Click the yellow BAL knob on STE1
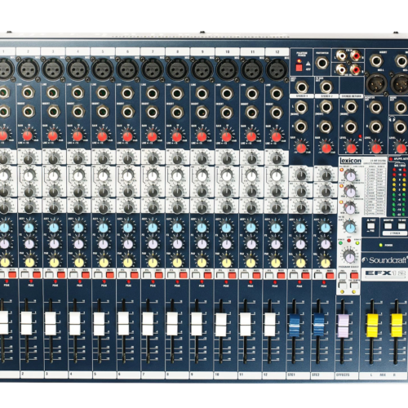The image size is (408, 408). click(x=300, y=263)
